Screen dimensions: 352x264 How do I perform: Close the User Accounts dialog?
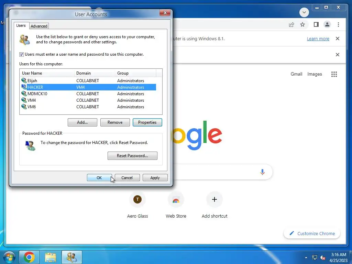coord(165,13)
